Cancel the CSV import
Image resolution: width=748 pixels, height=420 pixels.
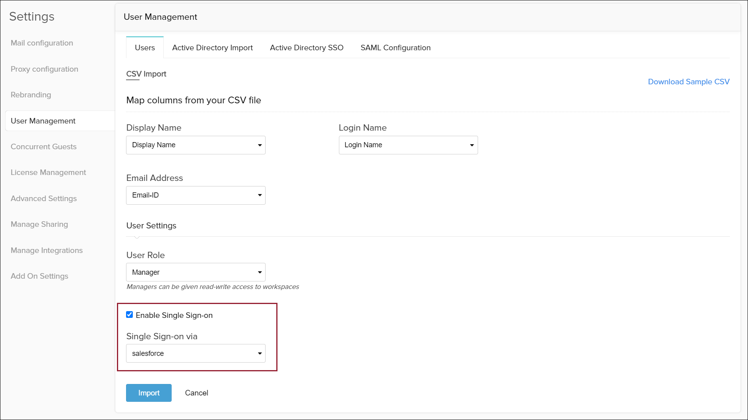[196, 393]
